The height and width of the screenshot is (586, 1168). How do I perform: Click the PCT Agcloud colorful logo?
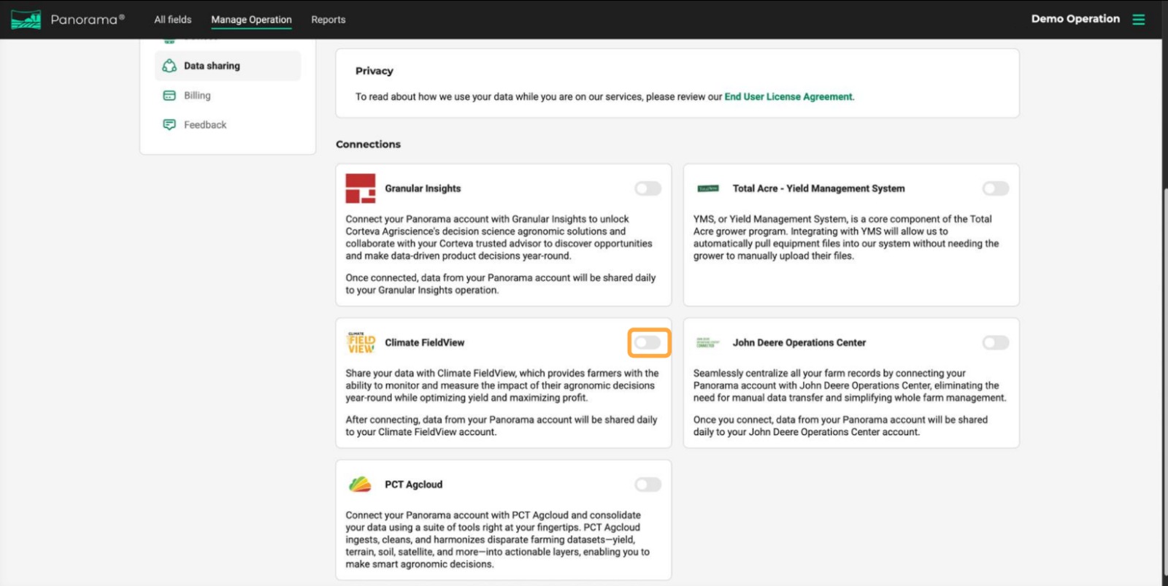click(x=361, y=485)
